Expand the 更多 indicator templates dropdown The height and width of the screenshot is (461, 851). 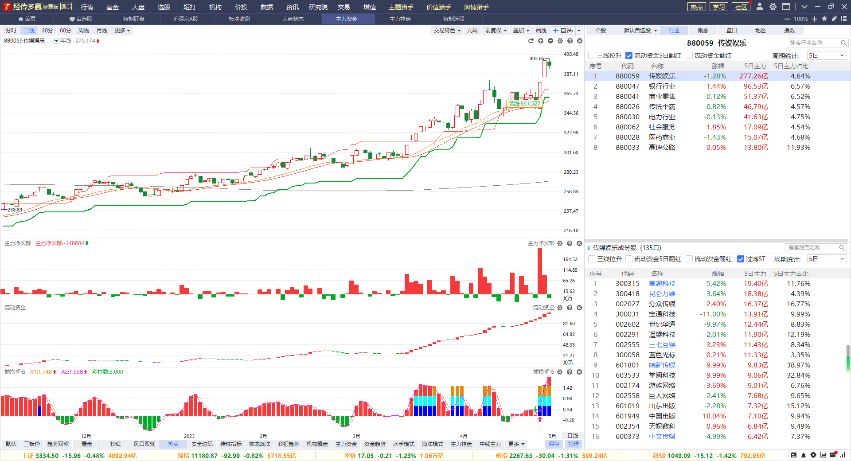pos(517,444)
